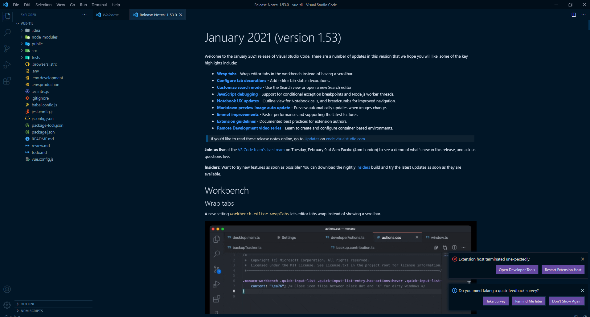Close the Release Notes tab
The image size is (590, 317).
[181, 15]
